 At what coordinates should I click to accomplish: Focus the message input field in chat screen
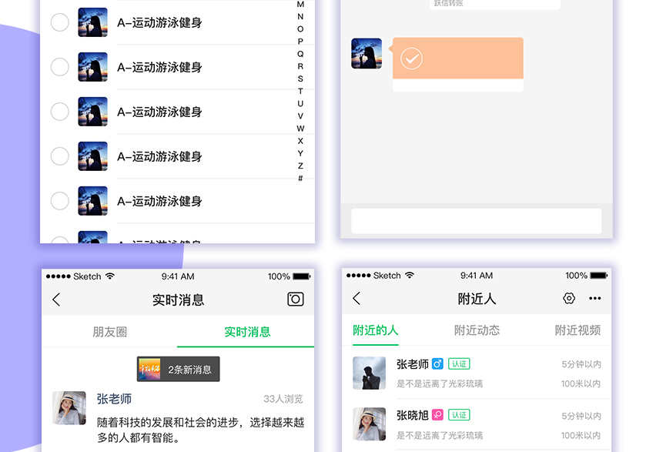pyautogui.click(x=477, y=221)
